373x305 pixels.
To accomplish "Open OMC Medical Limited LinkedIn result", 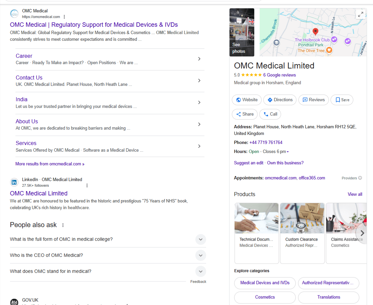I will (x=38, y=194).
